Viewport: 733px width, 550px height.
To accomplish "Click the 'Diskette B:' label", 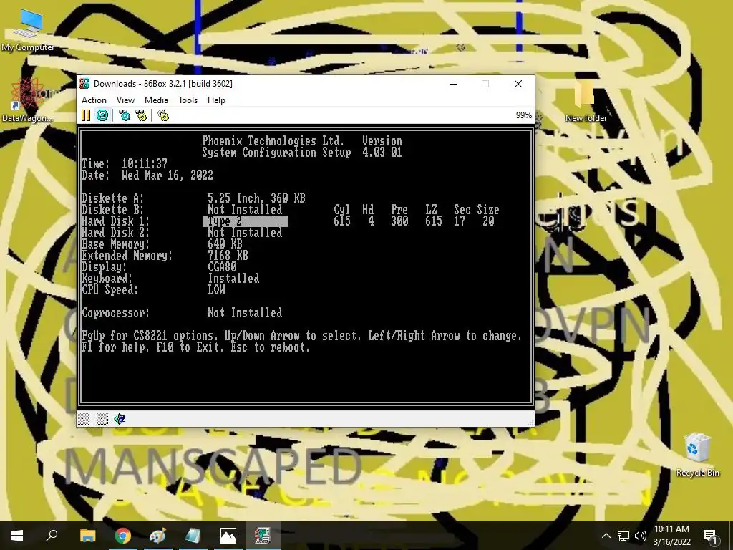I will [112, 210].
